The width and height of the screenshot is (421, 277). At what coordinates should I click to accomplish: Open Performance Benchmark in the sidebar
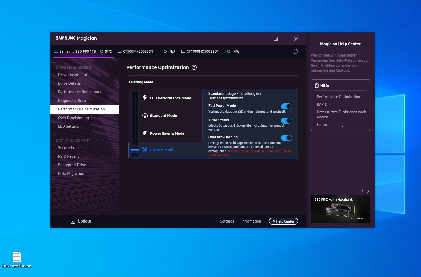(x=80, y=92)
